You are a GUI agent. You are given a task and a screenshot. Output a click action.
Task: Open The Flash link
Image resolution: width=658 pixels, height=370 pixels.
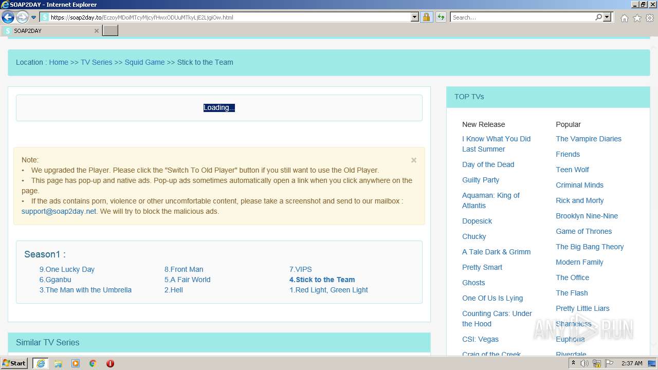572,293
